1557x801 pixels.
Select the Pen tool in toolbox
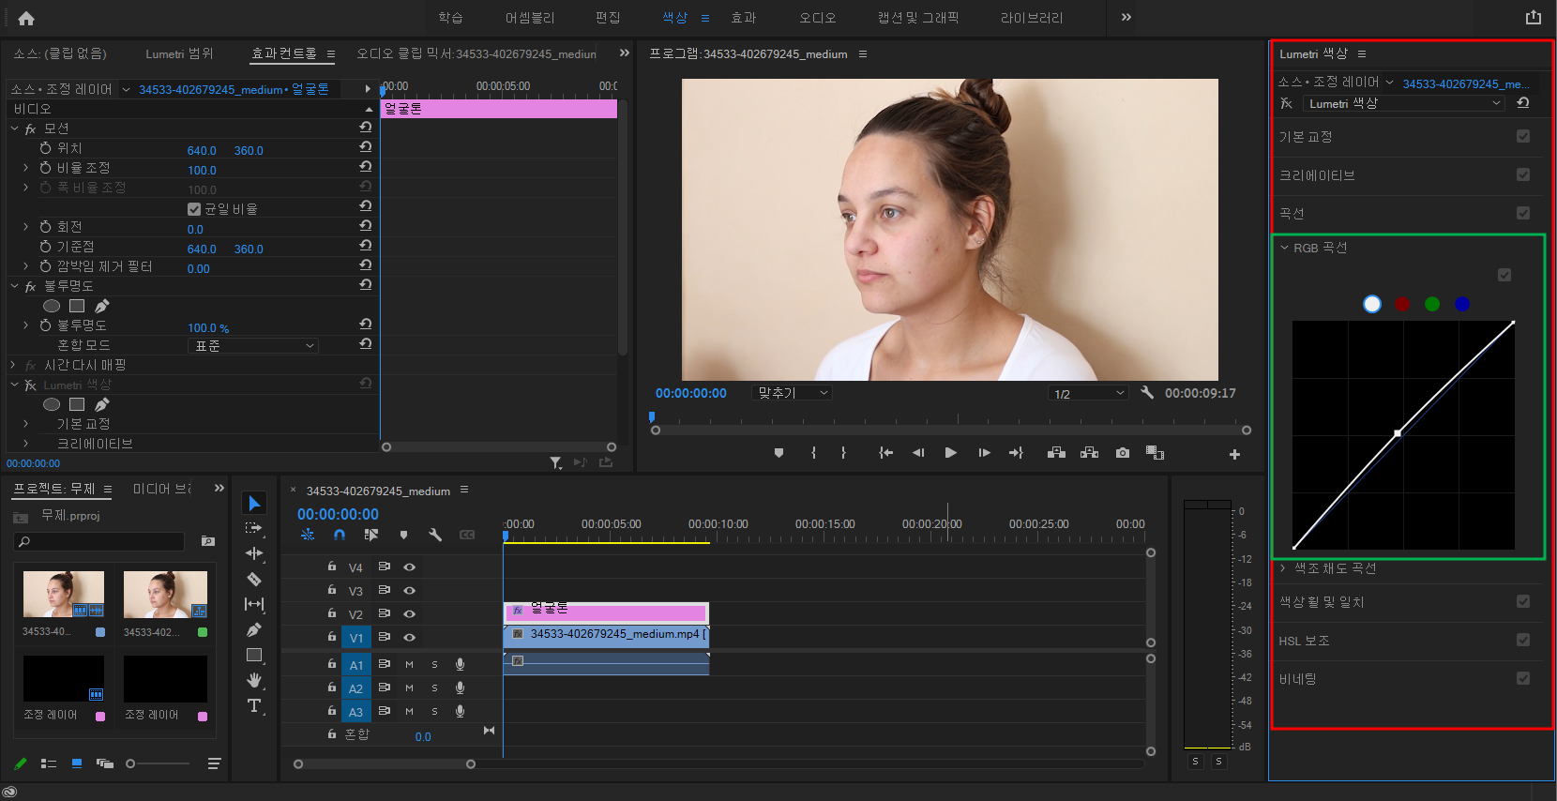tap(254, 629)
